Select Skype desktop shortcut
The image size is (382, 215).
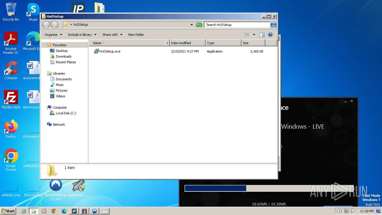(x=33, y=12)
